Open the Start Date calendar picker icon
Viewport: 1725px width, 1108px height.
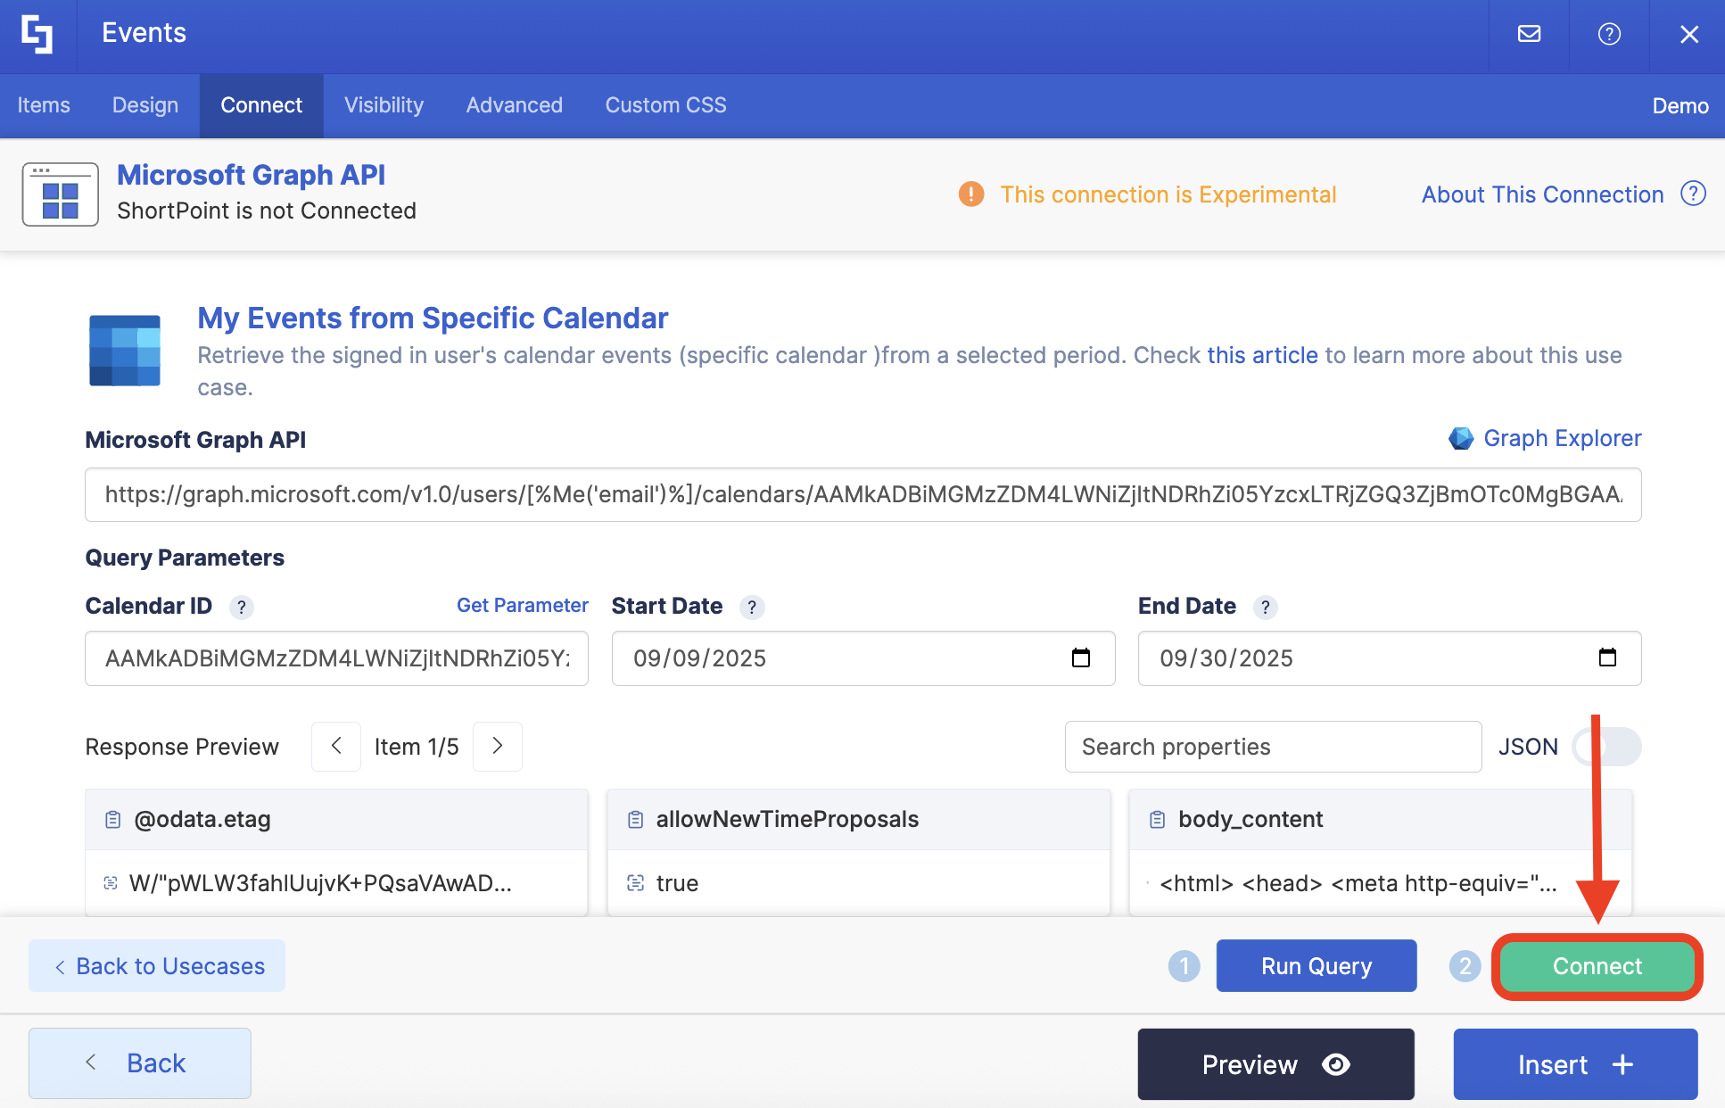[x=1080, y=658]
